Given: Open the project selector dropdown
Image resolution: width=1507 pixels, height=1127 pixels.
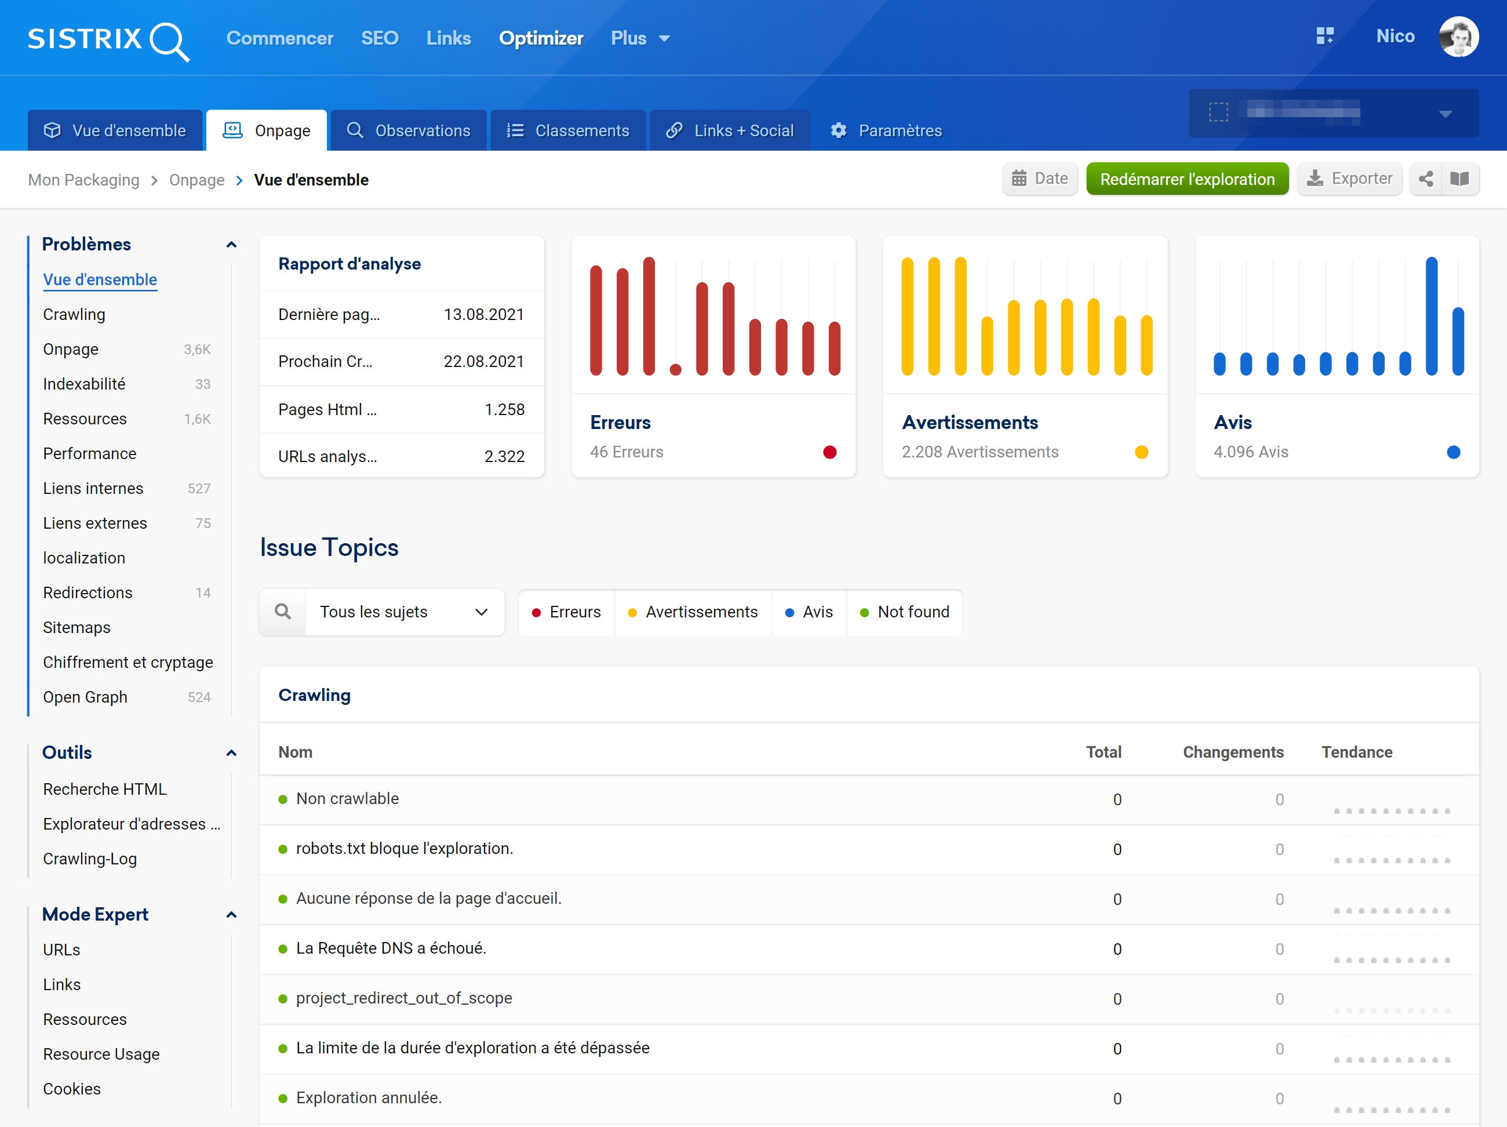Looking at the screenshot, I should 1333,113.
